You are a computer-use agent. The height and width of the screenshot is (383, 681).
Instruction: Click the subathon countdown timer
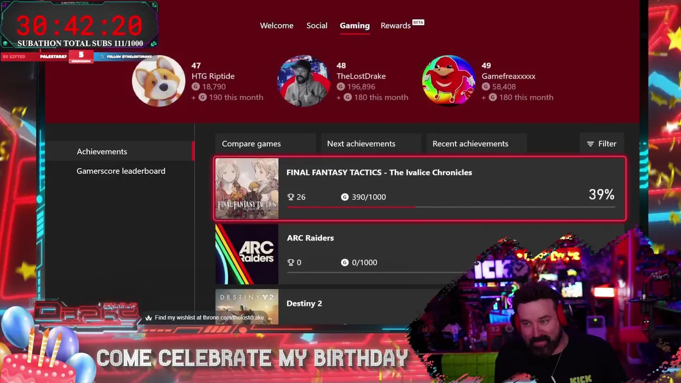tap(79, 26)
